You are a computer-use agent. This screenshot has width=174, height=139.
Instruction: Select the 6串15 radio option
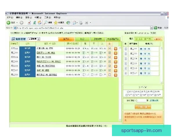[x=147, y=92]
